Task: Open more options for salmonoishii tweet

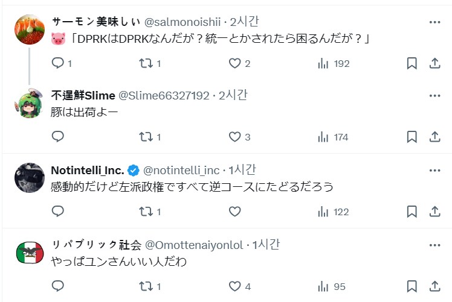Action: [x=434, y=22]
